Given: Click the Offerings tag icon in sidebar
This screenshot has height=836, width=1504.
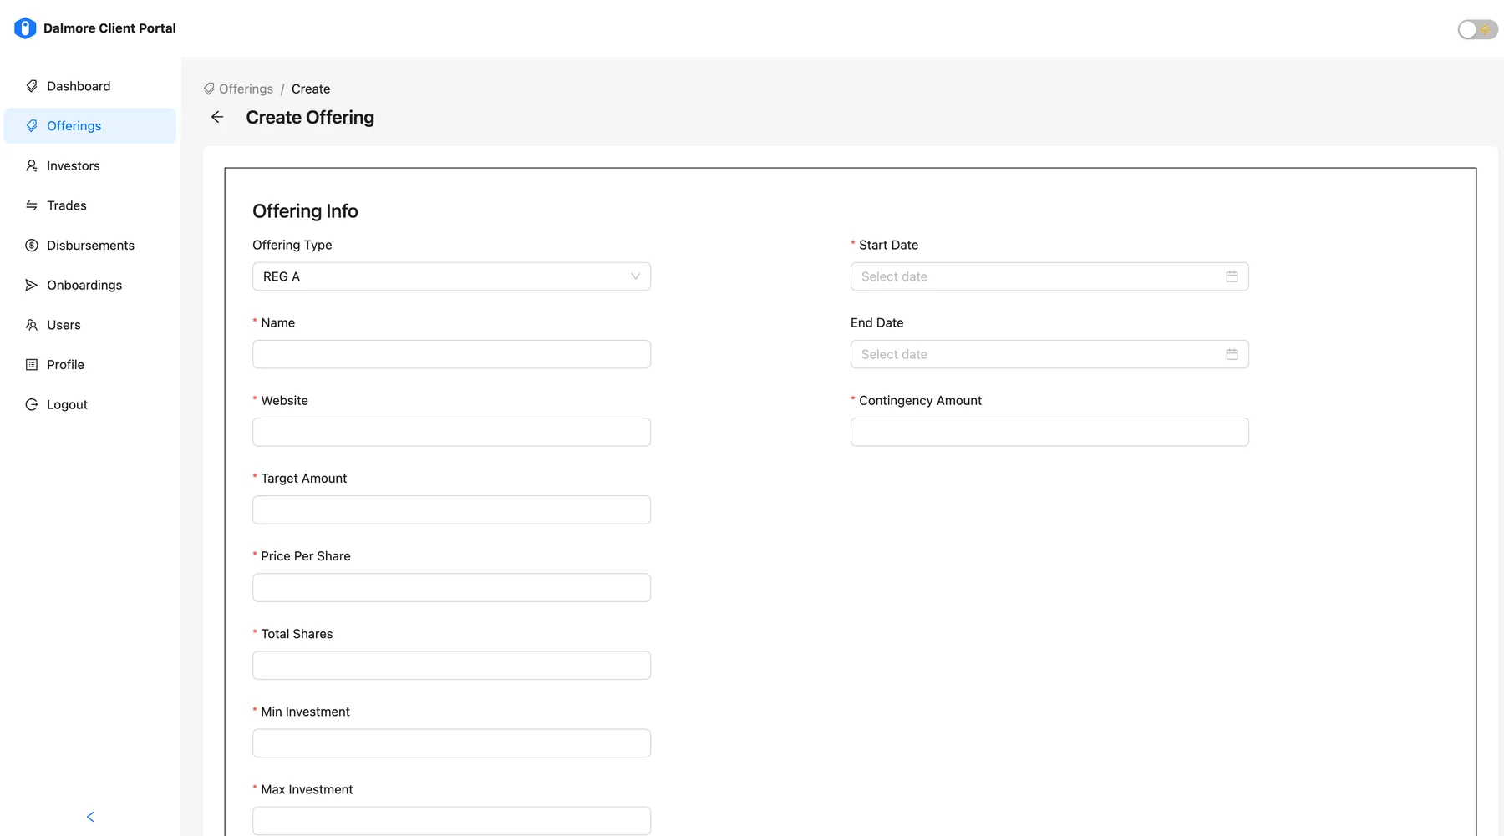Looking at the screenshot, I should click(32, 126).
